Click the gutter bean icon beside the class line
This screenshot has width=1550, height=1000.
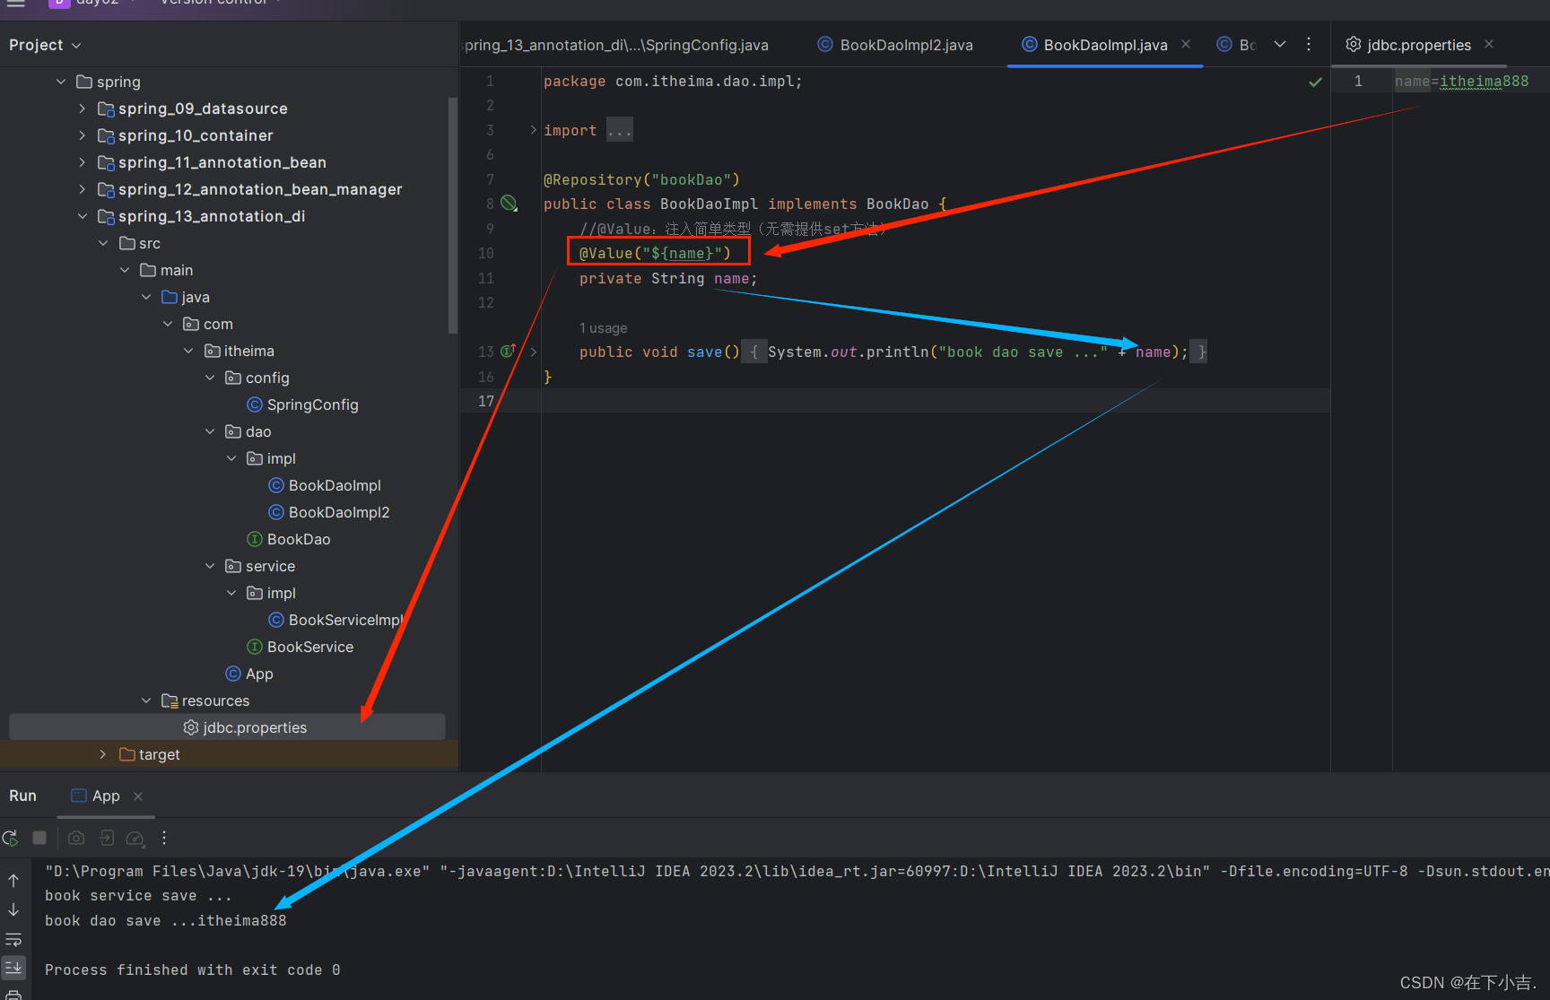509,204
